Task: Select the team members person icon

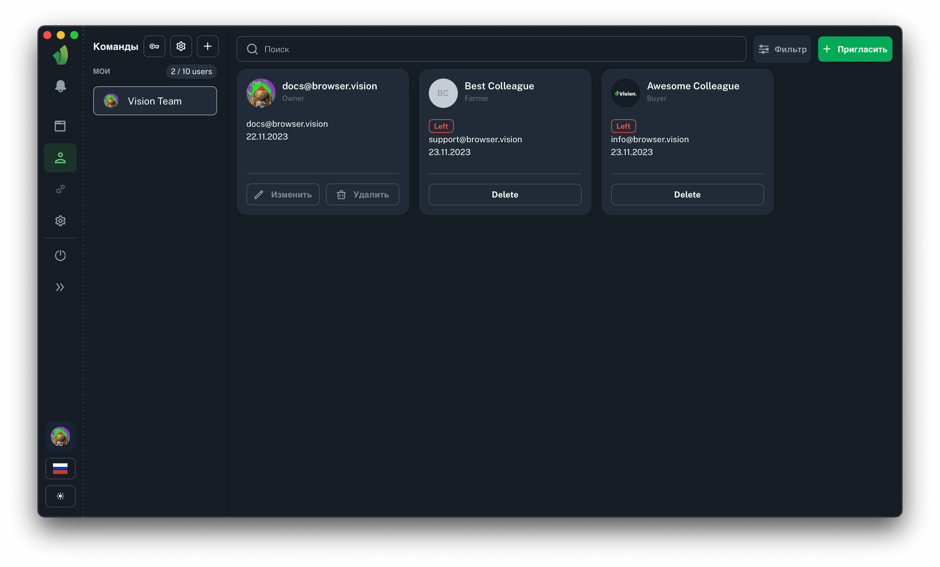Action: point(60,158)
